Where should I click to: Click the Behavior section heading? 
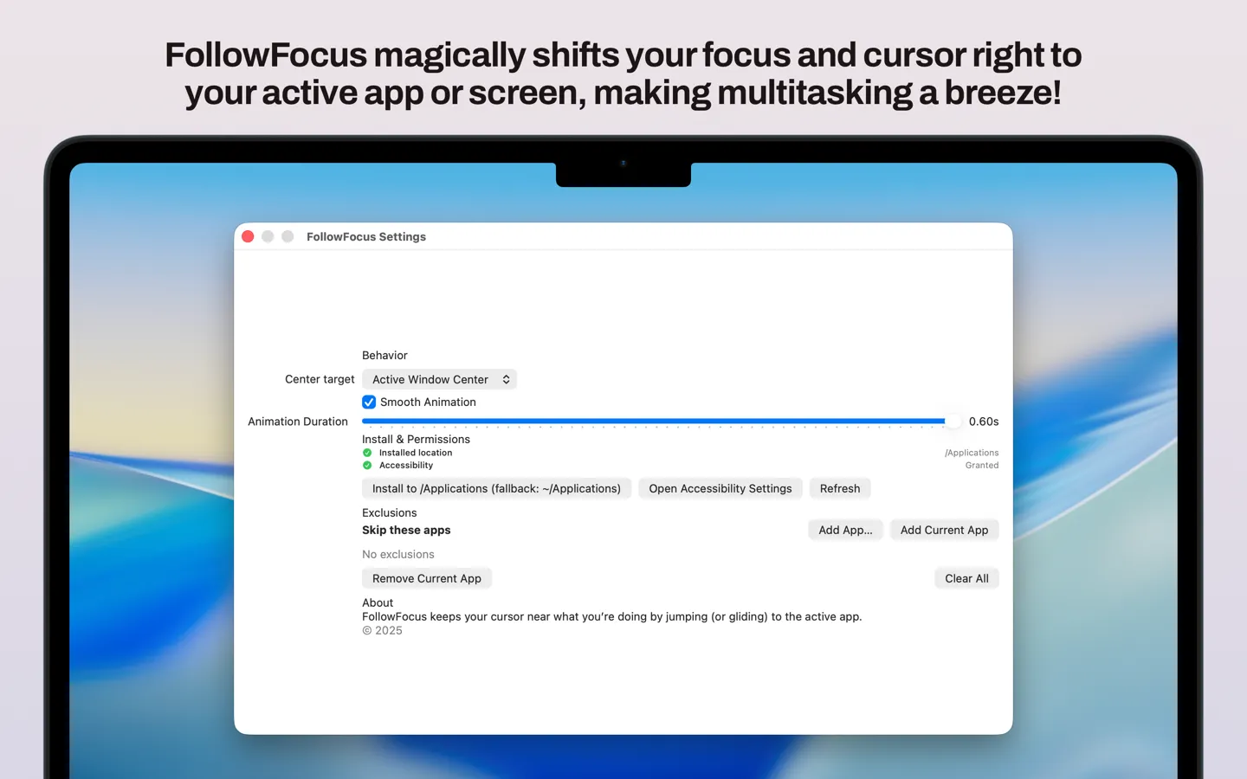click(384, 355)
